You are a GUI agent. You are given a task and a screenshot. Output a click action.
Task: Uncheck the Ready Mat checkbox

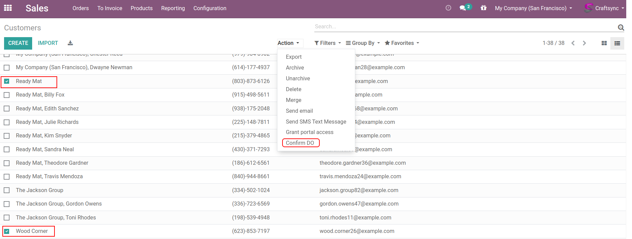(x=7, y=81)
